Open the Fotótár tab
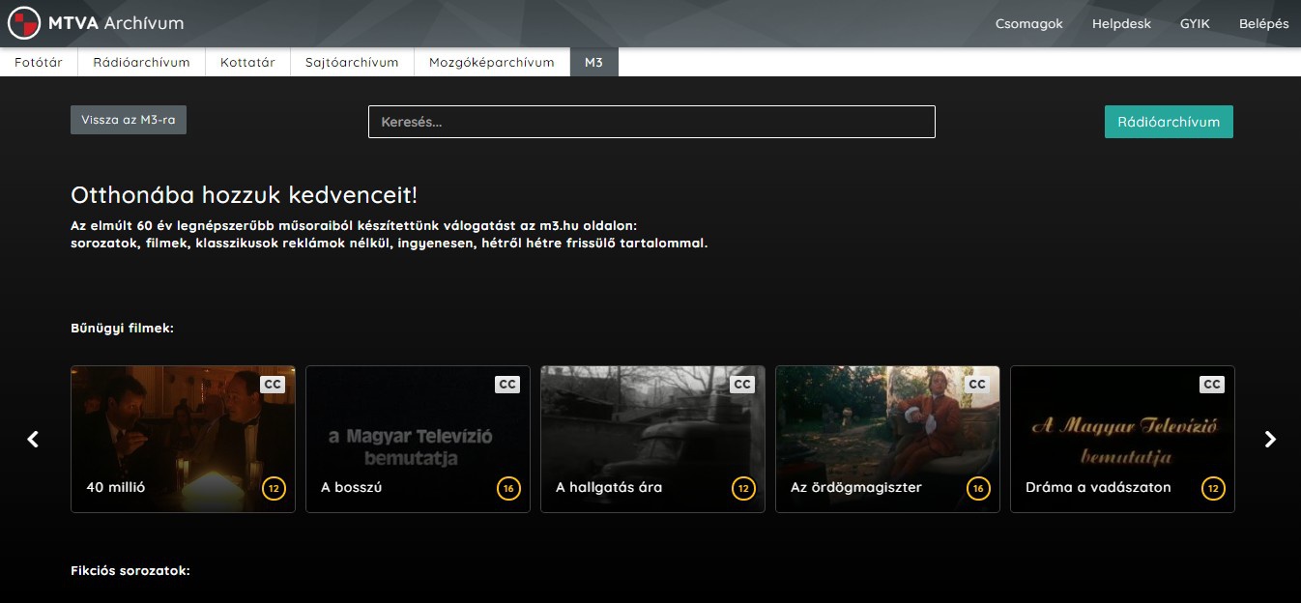 pos(39,62)
